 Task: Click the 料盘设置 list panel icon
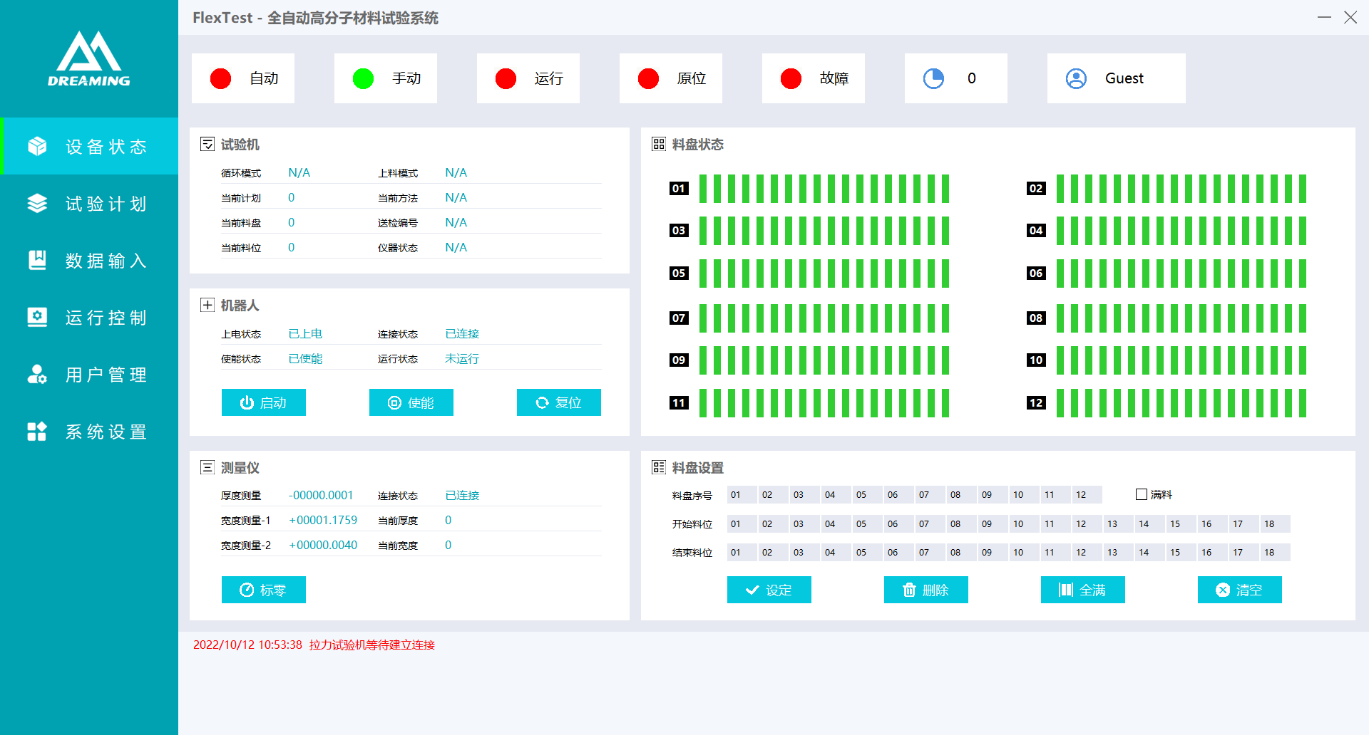659,467
